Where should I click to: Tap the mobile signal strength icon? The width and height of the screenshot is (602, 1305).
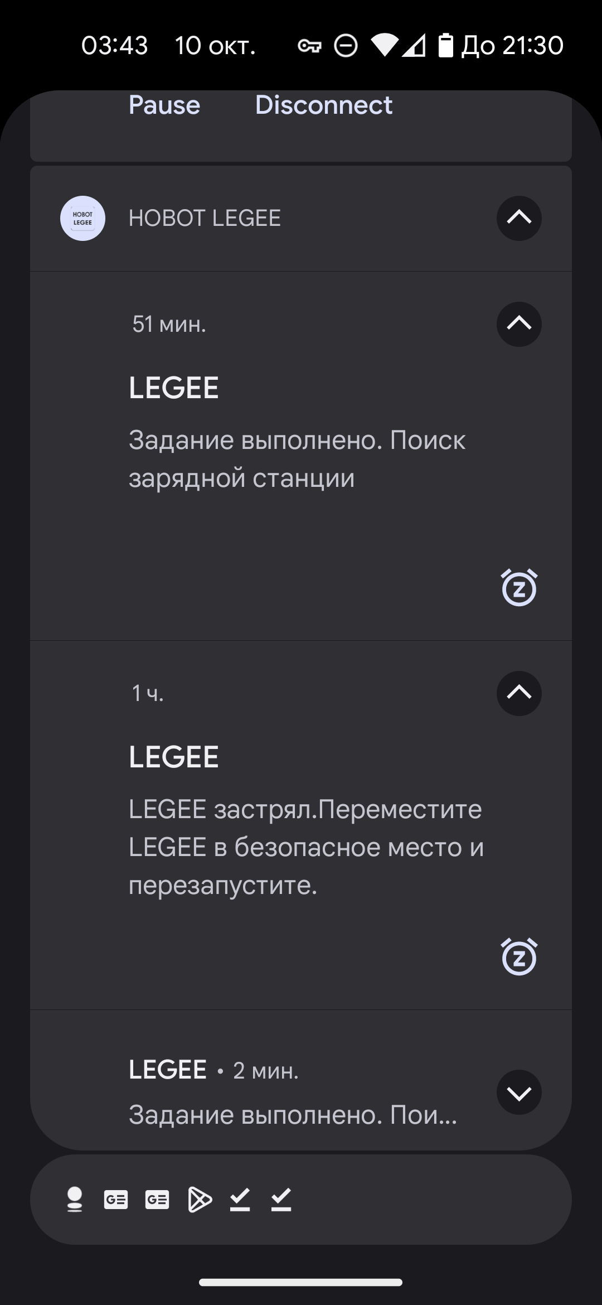(x=414, y=46)
